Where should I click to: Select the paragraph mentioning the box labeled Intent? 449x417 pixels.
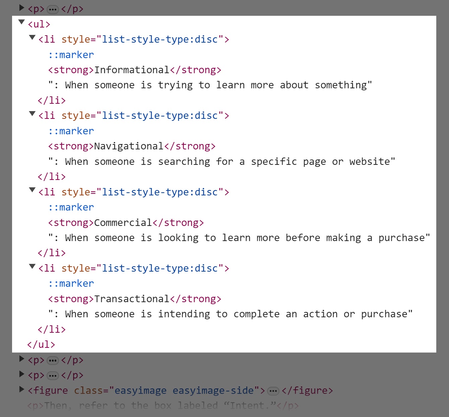[x=163, y=406]
